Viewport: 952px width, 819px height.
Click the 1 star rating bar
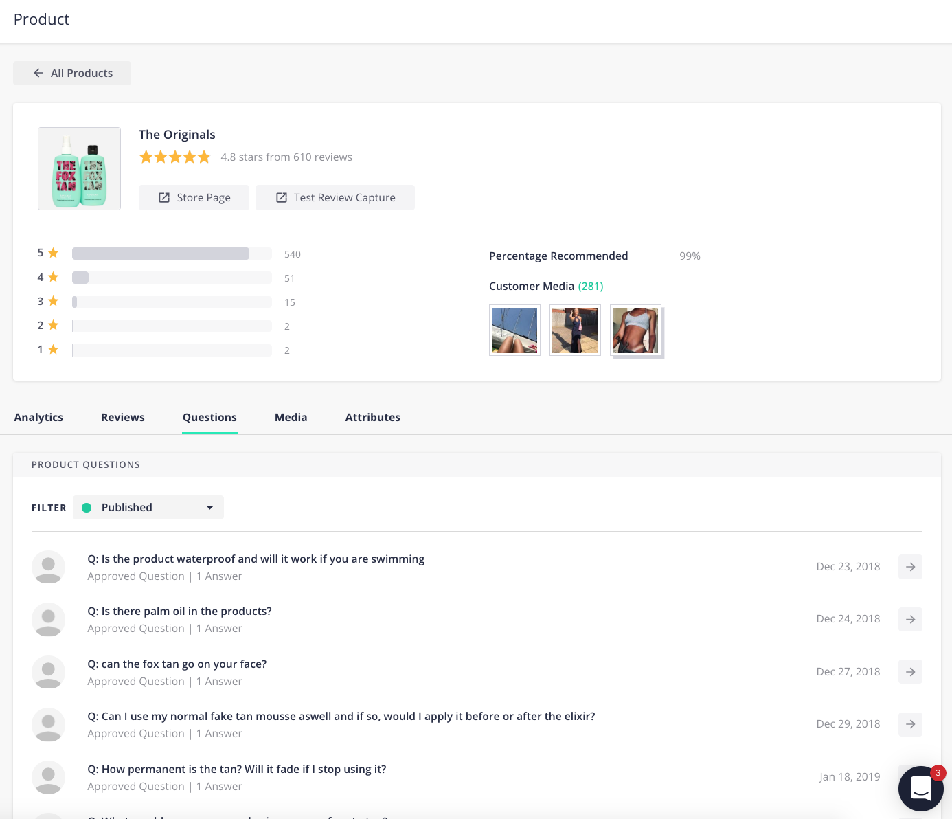[172, 350]
